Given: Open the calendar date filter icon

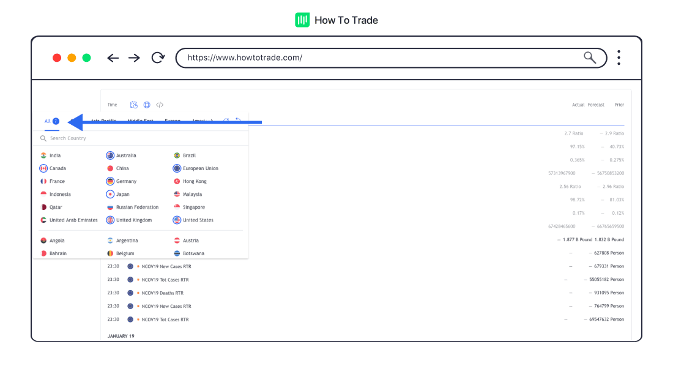Looking at the screenshot, I should click(134, 105).
